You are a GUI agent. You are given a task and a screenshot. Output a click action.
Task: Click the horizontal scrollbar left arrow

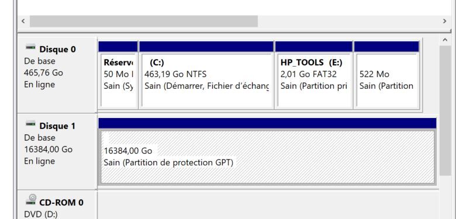click(x=23, y=21)
